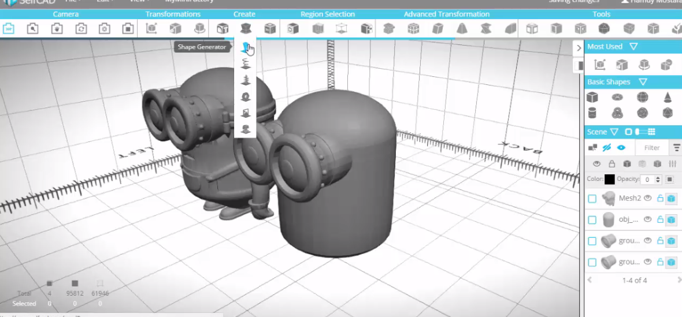Hide obj_ using its eye icon
The image size is (682, 317).
[648, 219]
